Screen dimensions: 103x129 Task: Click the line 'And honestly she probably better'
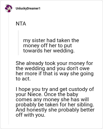pos(55,110)
